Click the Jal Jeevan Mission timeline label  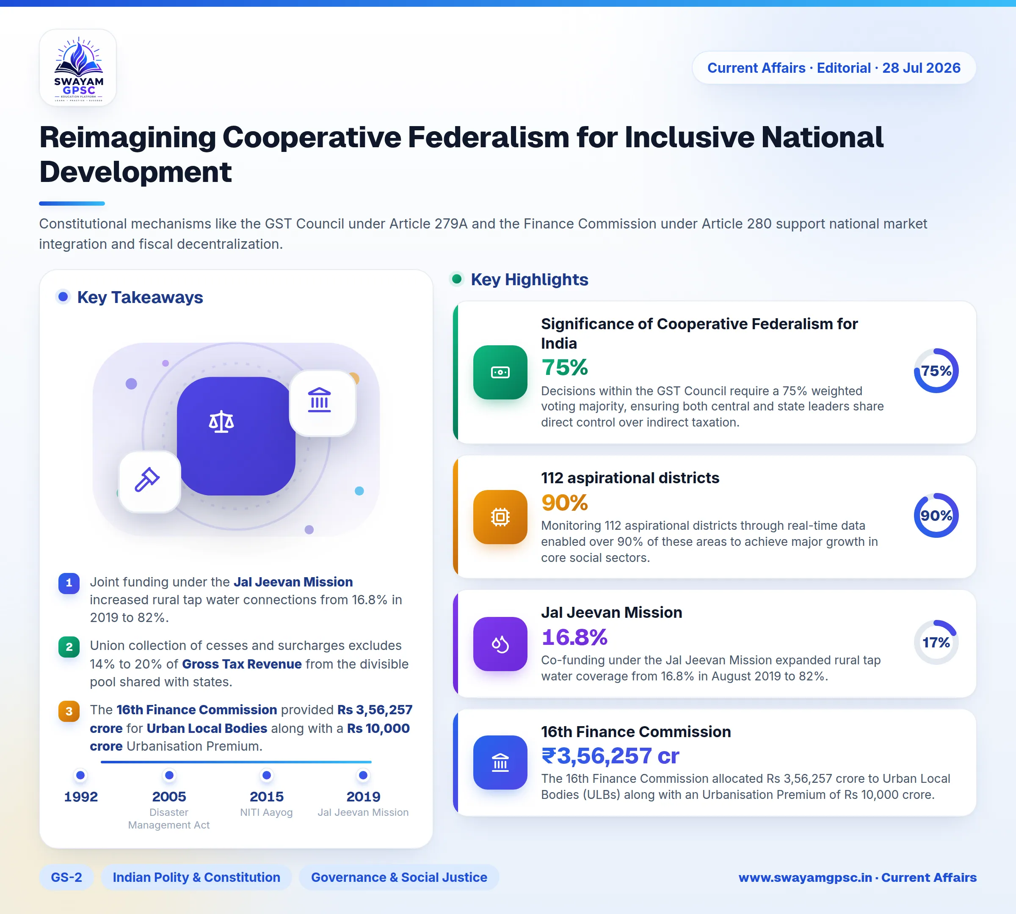click(363, 812)
